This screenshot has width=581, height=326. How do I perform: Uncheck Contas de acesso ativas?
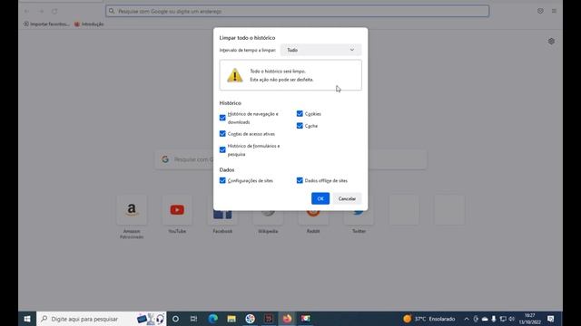(x=222, y=134)
